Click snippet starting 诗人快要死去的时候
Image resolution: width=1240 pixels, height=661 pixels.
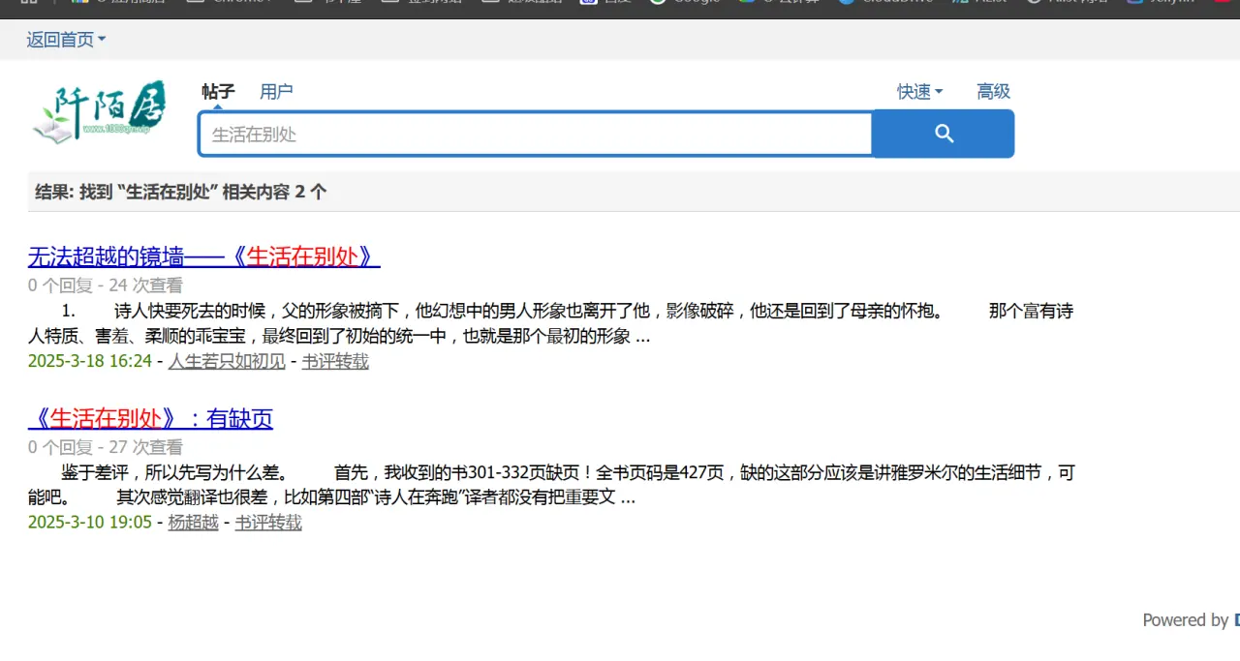click(x=550, y=323)
